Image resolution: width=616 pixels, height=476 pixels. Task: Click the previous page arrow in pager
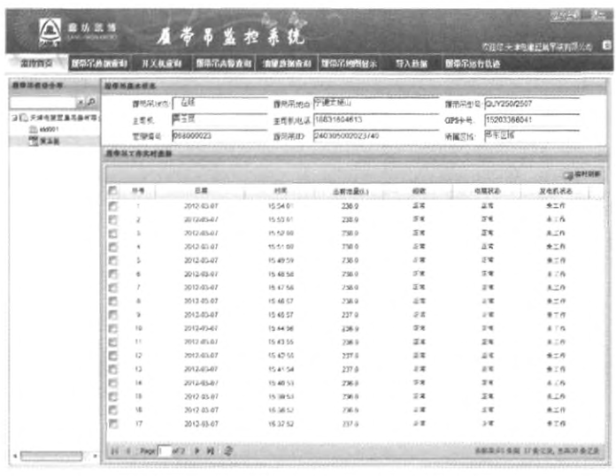[x=129, y=451]
